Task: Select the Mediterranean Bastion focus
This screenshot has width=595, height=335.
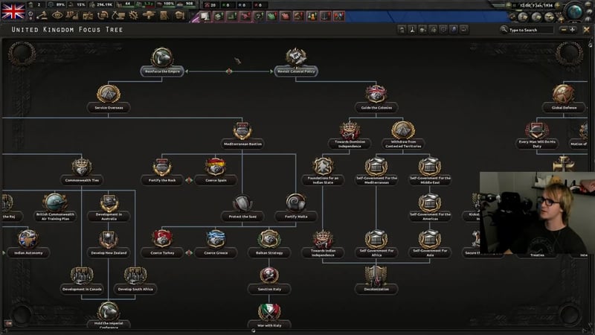Action: tap(242, 135)
